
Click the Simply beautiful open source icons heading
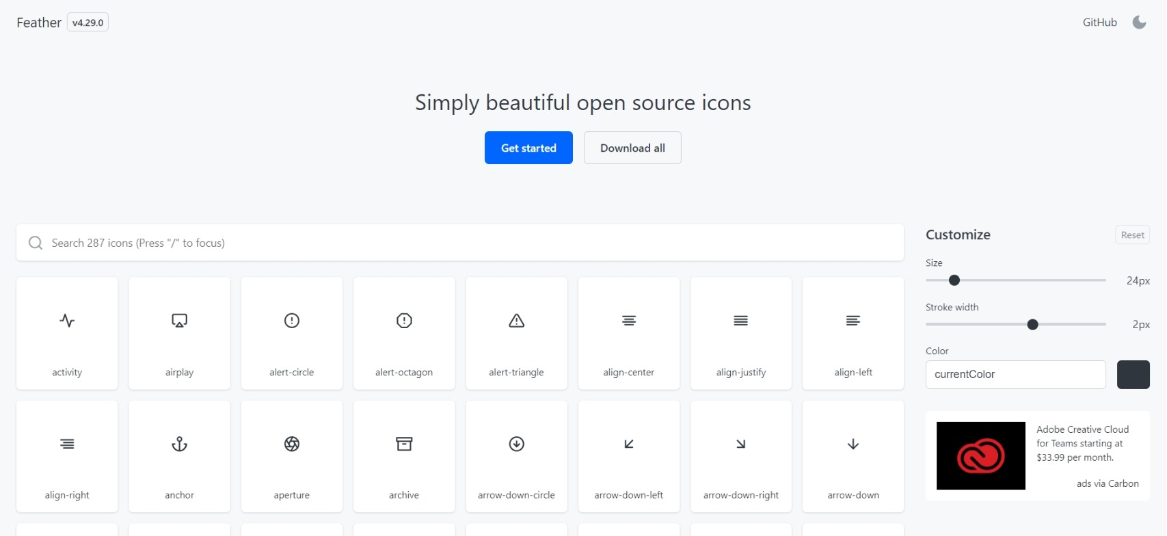pyautogui.click(x=583, y=103)
